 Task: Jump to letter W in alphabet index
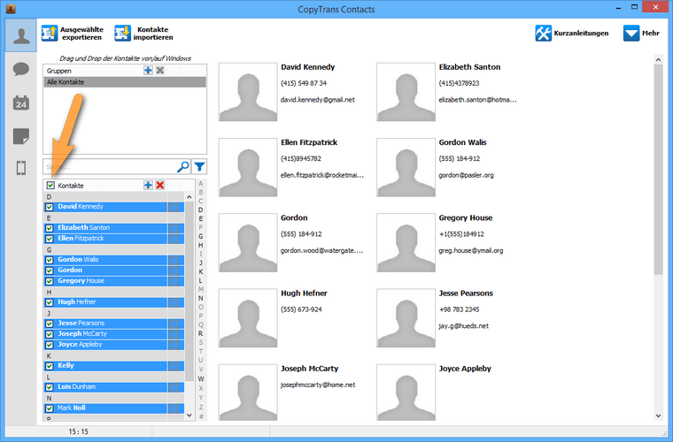pyautogui.click(x=200, y=379)
